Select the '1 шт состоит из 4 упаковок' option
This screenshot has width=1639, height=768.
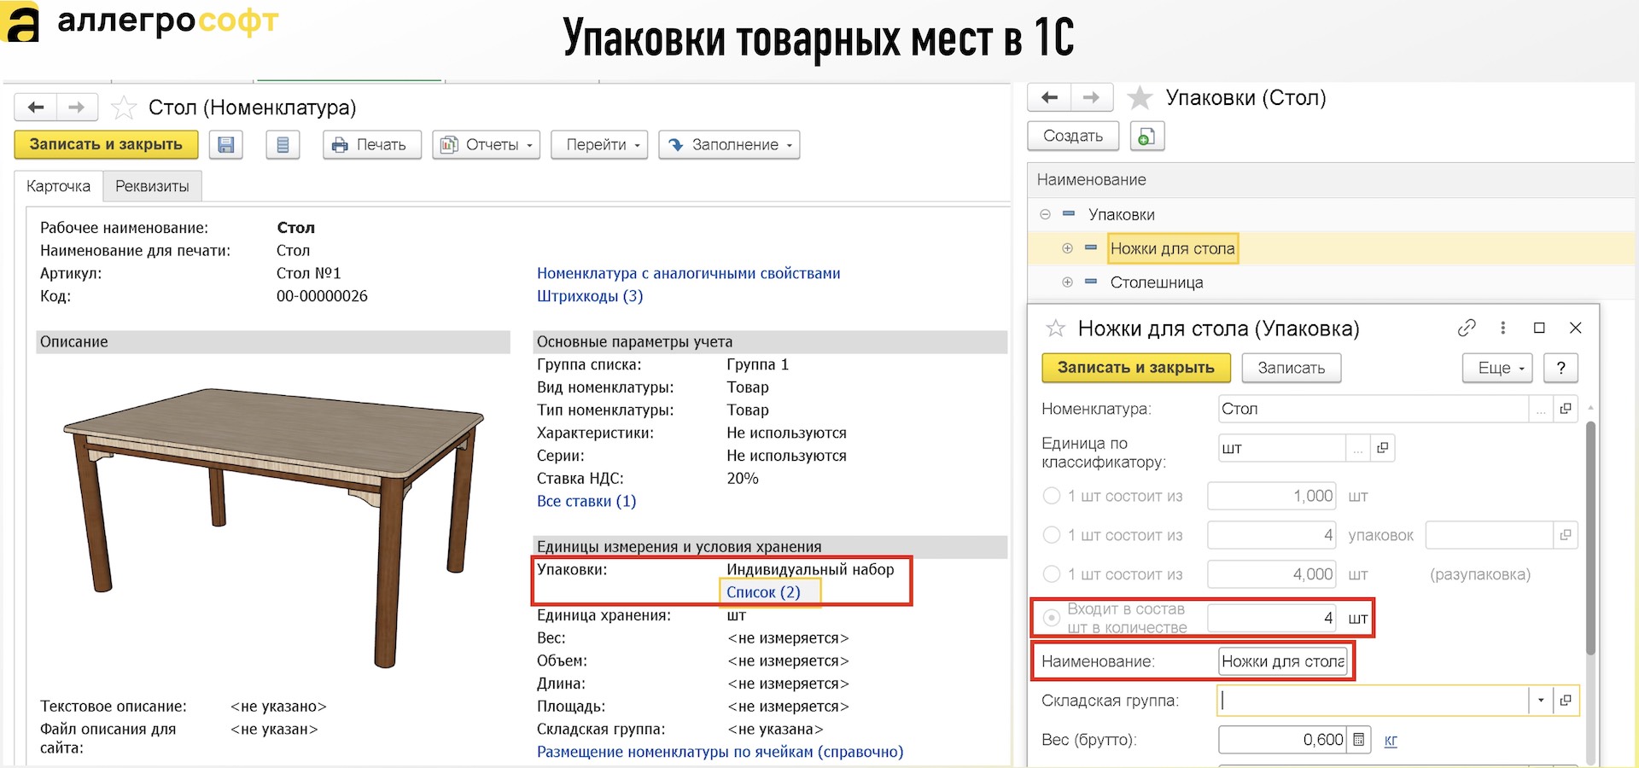coord(1052,535)
